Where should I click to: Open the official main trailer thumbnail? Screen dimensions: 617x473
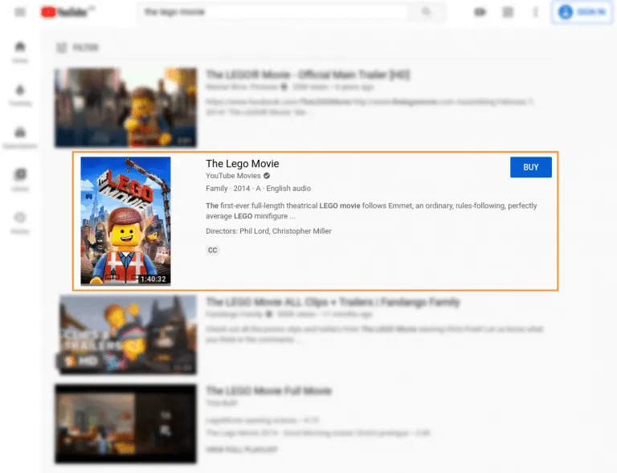click(125, 108)
